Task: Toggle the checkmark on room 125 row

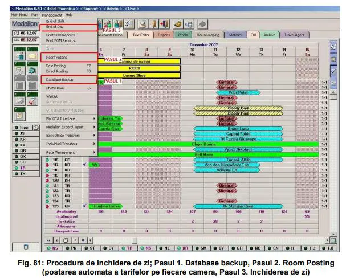Action: (84, 206)
